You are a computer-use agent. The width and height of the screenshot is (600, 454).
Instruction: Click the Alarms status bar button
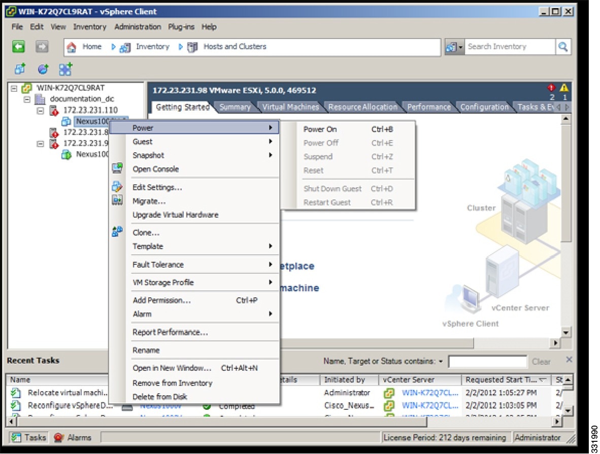pyautogui.click(x=73, y=437)
